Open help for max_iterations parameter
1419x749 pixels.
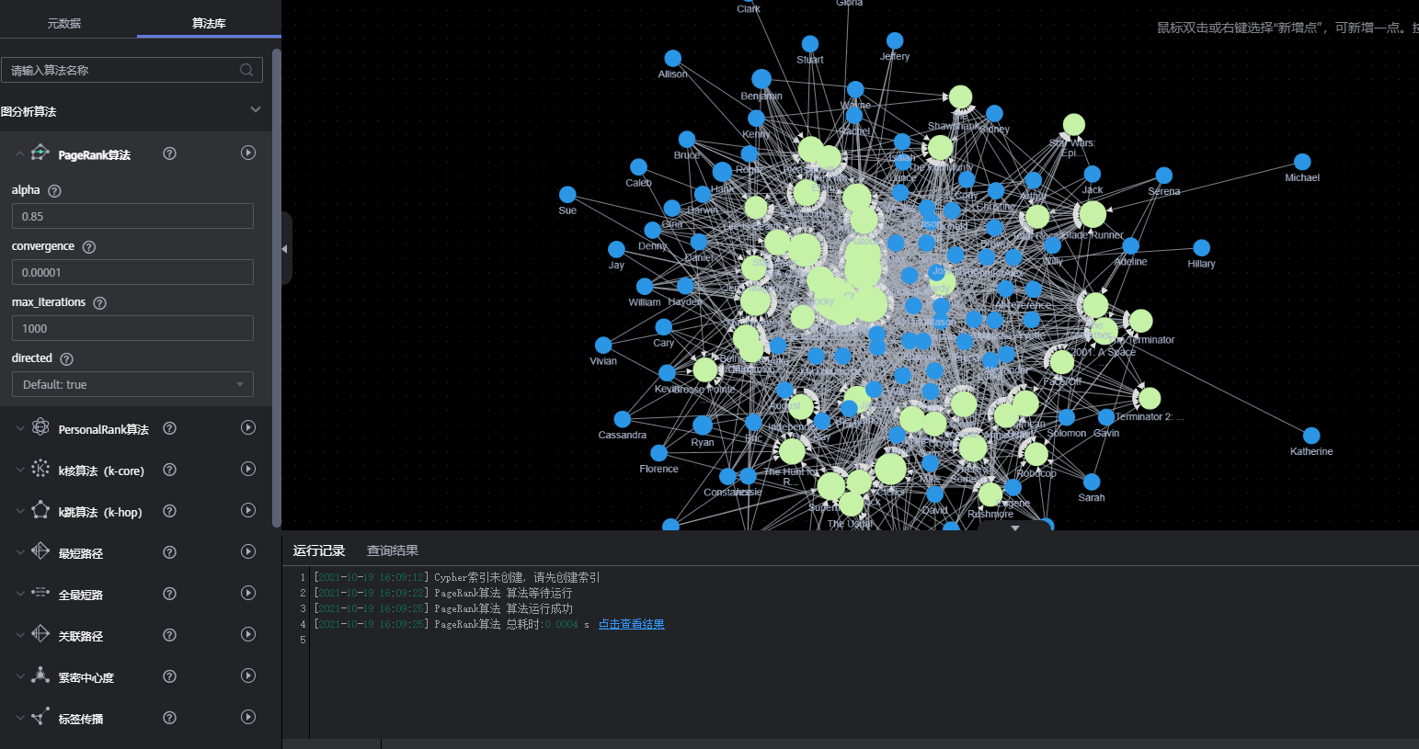click(x=99, y=302)
